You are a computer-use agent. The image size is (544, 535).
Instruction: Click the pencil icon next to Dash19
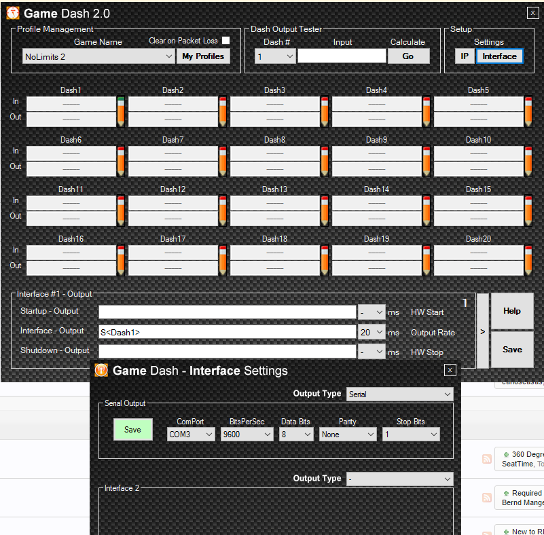point(427,261)
